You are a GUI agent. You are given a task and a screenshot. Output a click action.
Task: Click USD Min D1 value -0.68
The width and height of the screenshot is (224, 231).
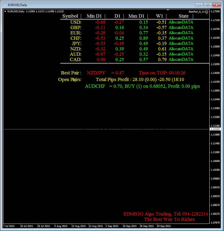pos(100,22)
